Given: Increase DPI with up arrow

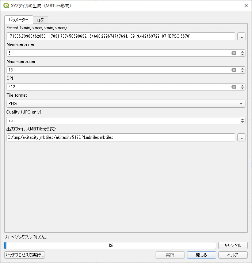Looking at the screenshot, I should click(x=243, y=85).
